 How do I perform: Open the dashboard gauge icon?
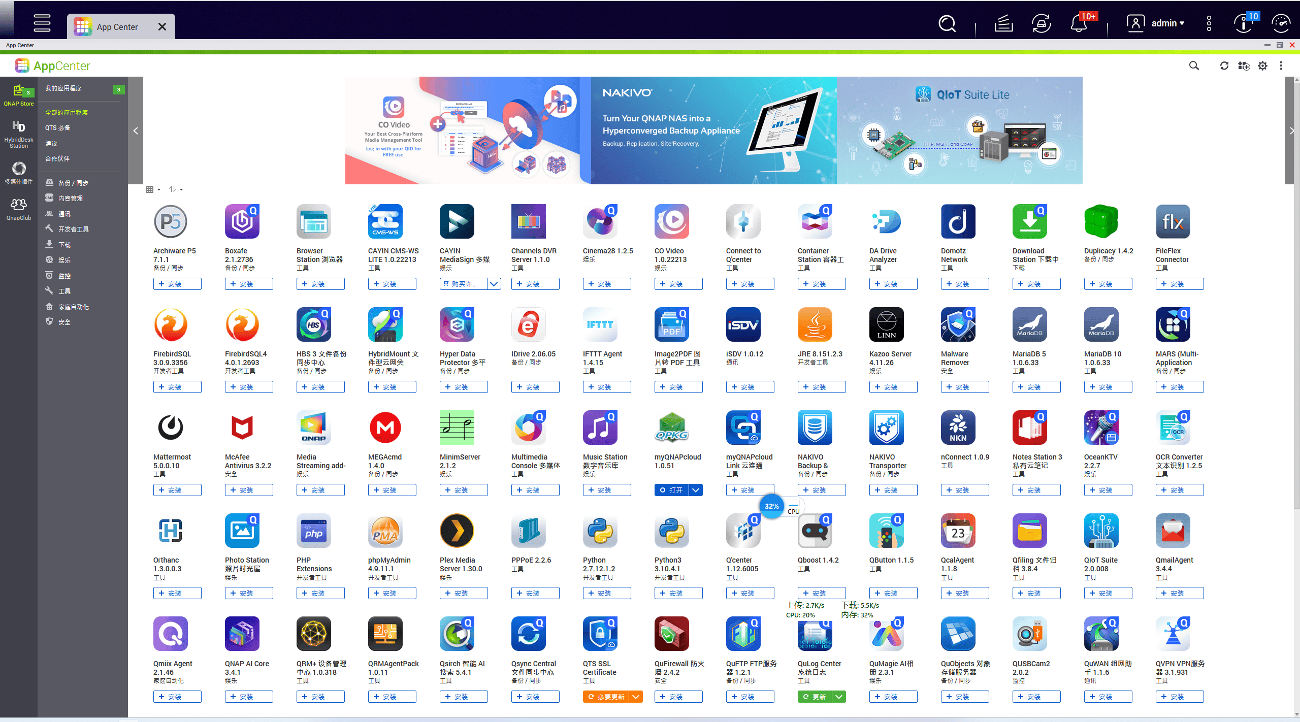(x=1281, y=23)
